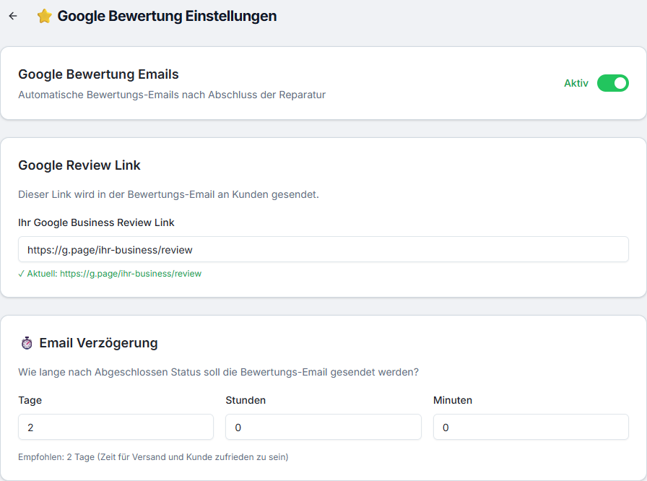Click the Minuten label
Image resolution: width=647 pixels, height=481 pixels.
coord(453,400)
